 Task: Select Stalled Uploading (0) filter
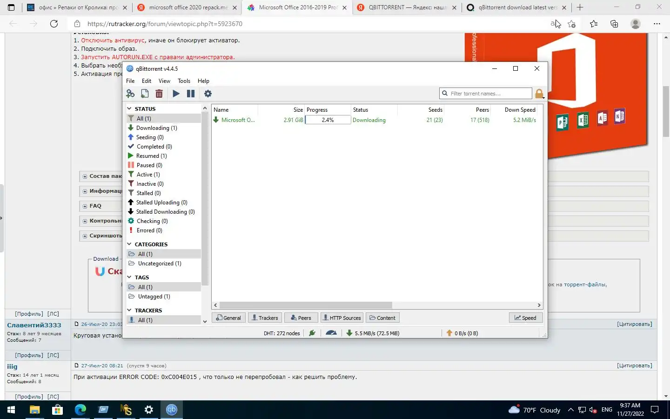click(161, 203)
